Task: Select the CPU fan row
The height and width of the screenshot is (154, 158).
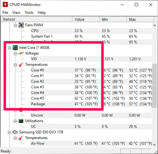Action: (91, 31)
